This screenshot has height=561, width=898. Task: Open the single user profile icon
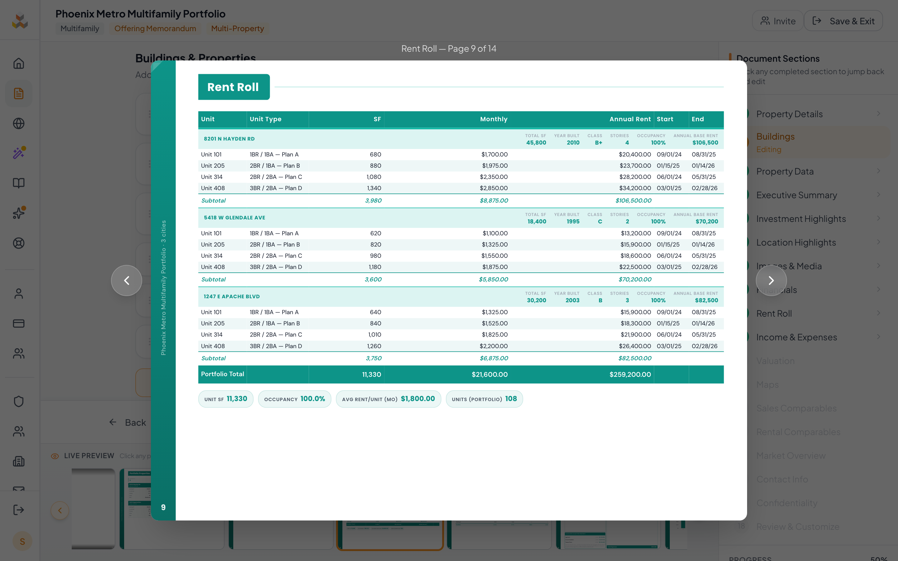[19, 294]
